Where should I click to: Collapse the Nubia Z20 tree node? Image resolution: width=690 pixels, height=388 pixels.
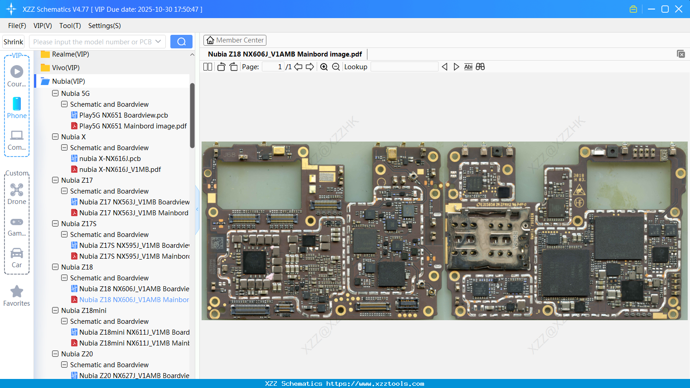pos(55,354)
